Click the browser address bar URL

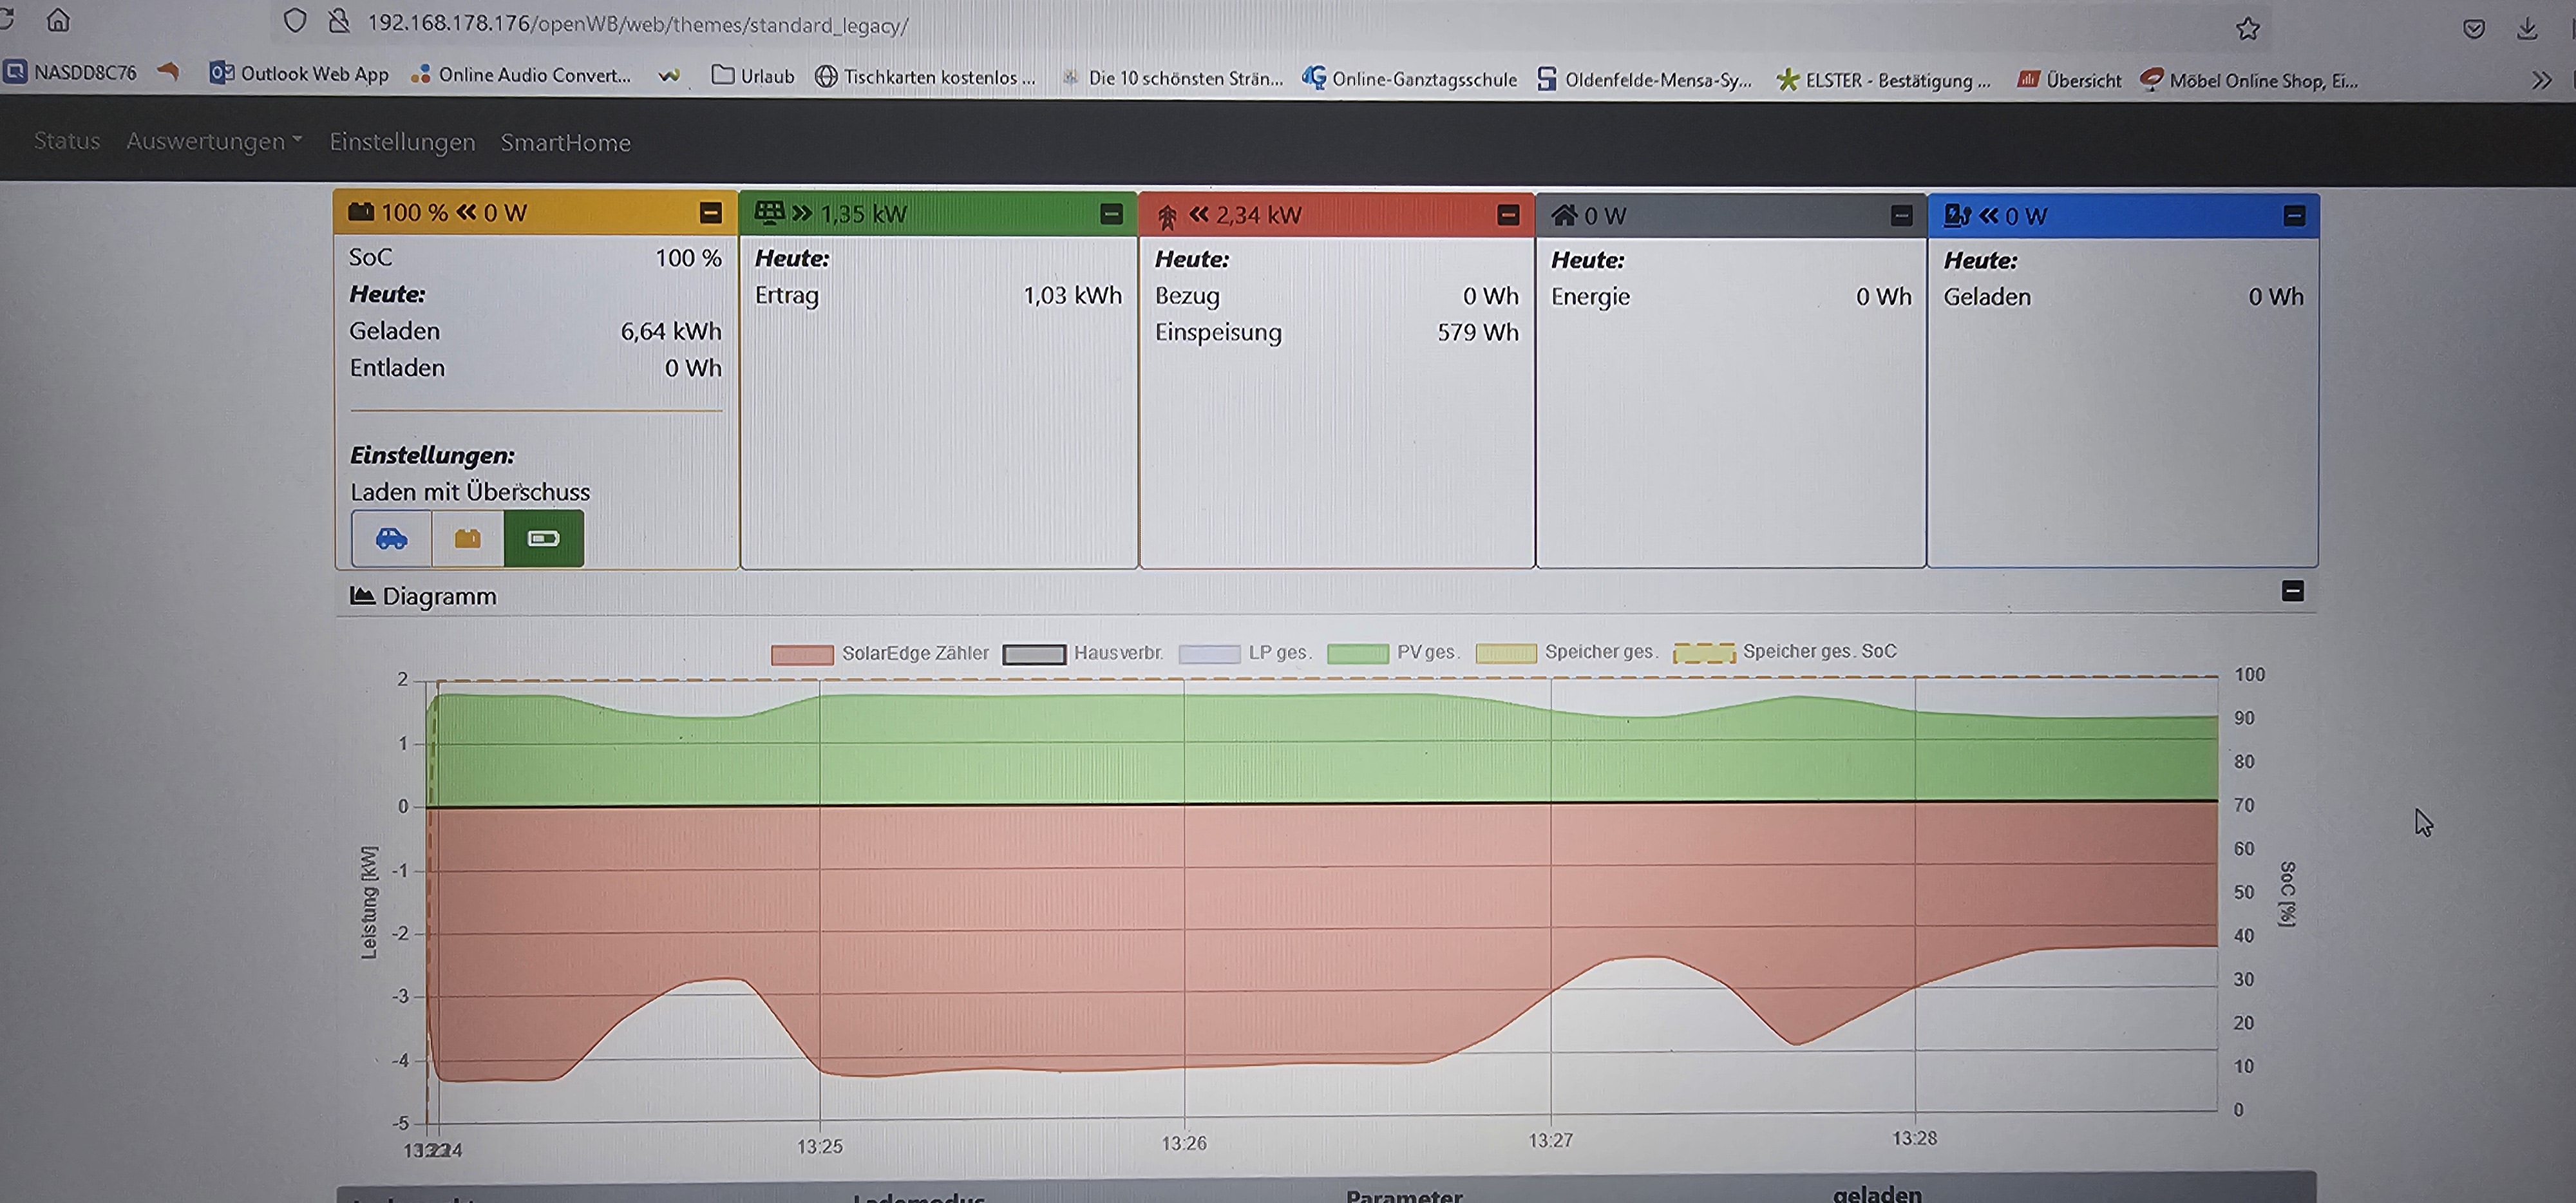tap(637, 24)
